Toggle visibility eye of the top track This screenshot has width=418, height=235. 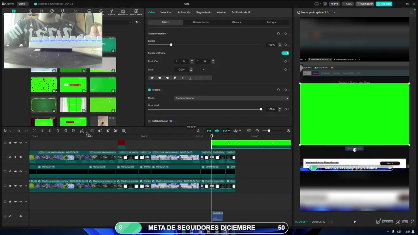tap(15, 143)
